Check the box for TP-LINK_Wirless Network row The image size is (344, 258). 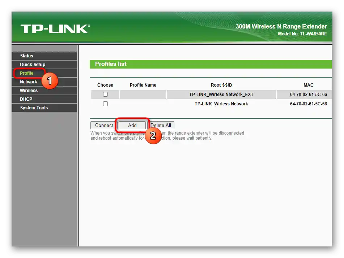tap(106, 104)
